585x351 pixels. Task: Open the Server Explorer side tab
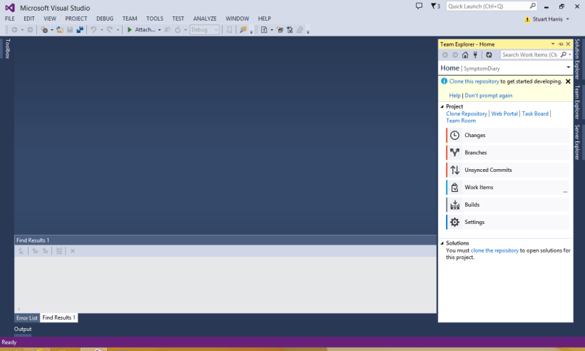(x=577, y=142)
